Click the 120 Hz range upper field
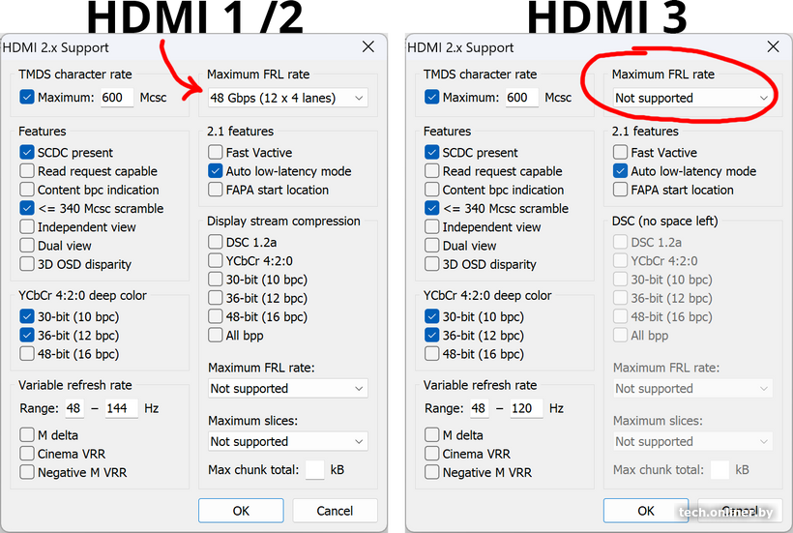The height and width of the screenshot is (533, 793). coord(526,408)
